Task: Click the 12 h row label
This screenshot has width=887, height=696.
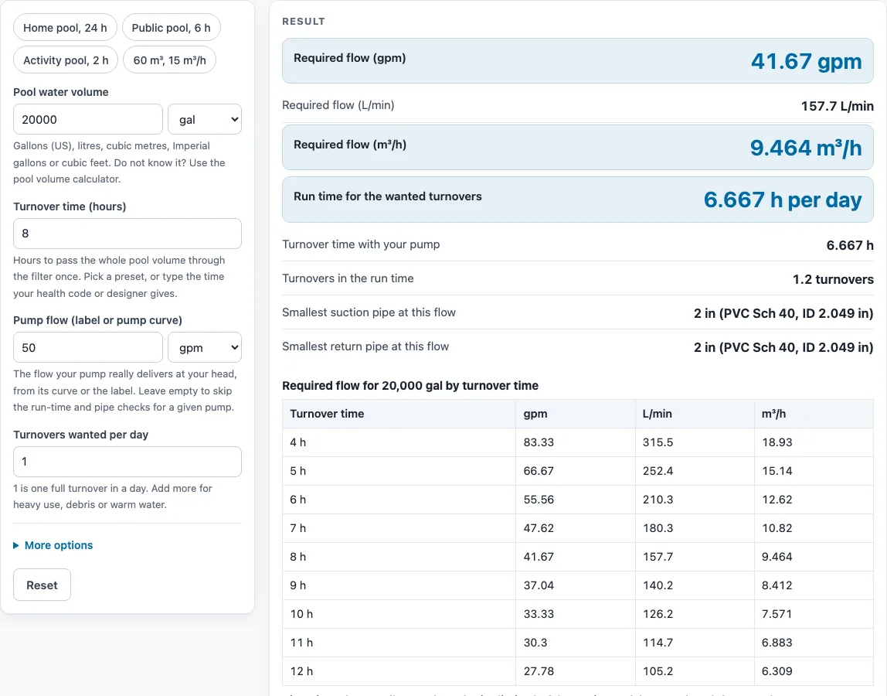Action: click(x=399, y=671)
